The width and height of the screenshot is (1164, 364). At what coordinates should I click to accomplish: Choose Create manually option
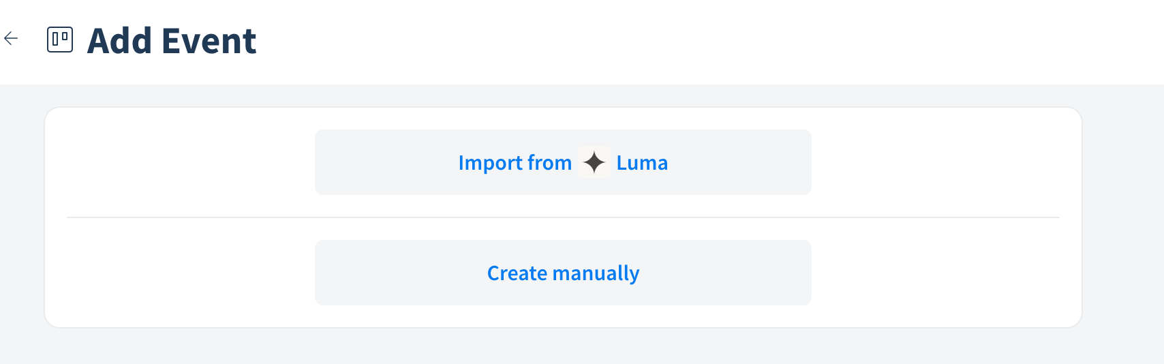tap(563, 273)
